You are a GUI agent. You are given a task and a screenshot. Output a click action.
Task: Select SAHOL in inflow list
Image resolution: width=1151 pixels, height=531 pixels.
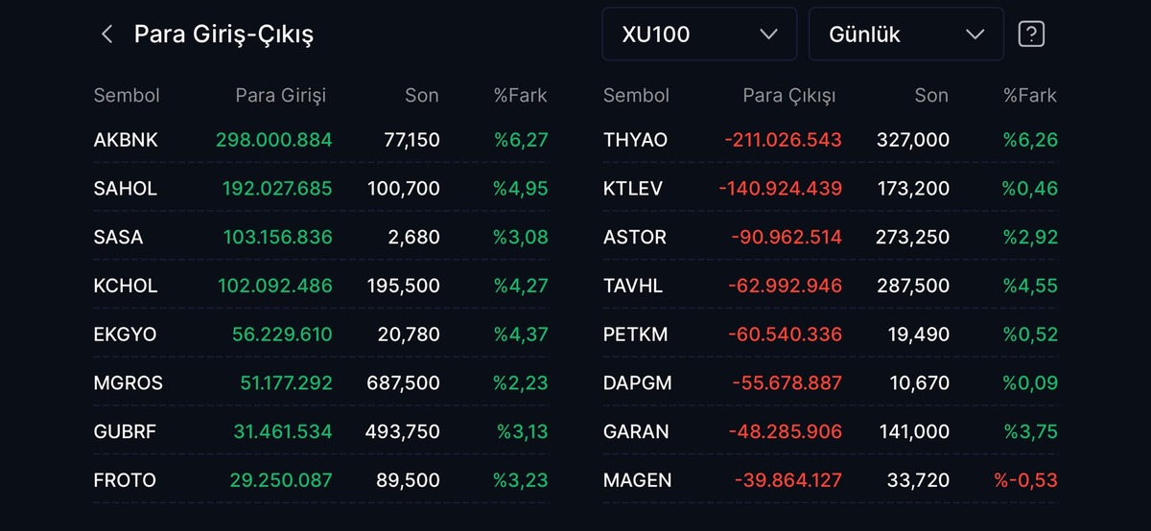tap(320, 188)
